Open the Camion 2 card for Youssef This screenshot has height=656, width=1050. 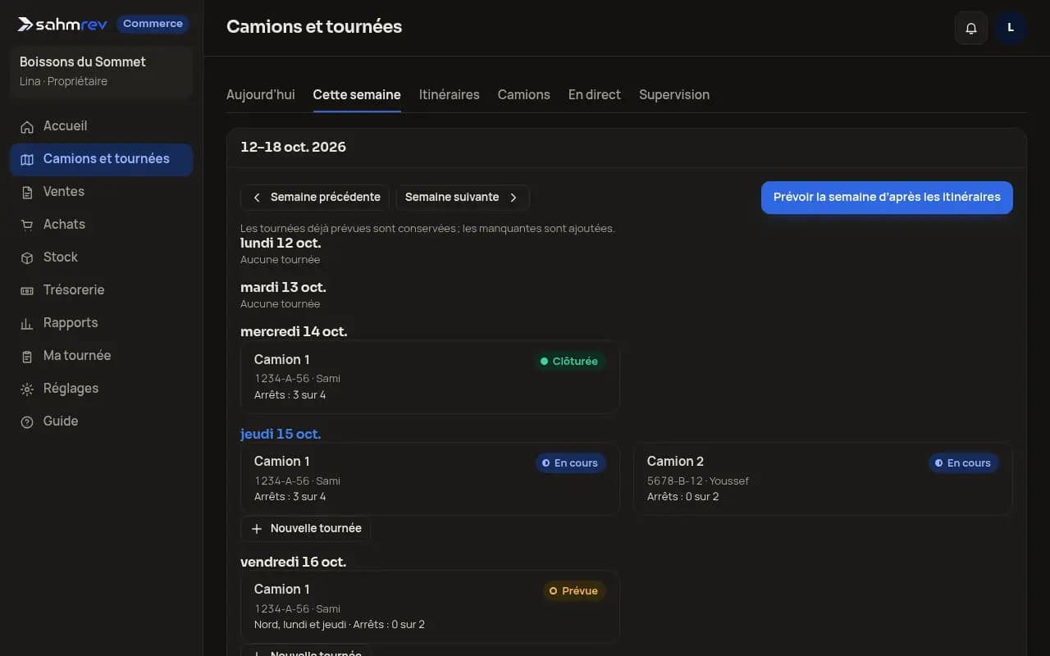click(823, 479)
